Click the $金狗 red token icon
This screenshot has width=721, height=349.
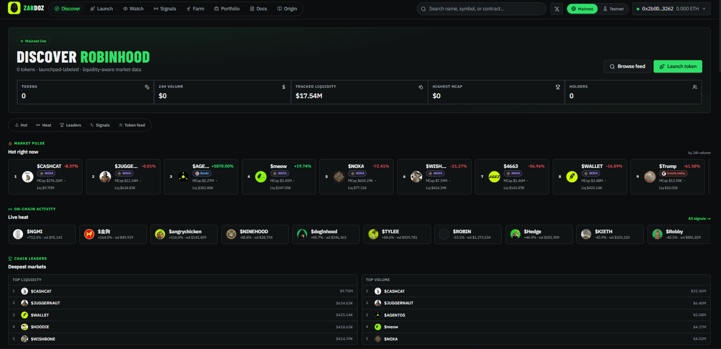(89, 234)
